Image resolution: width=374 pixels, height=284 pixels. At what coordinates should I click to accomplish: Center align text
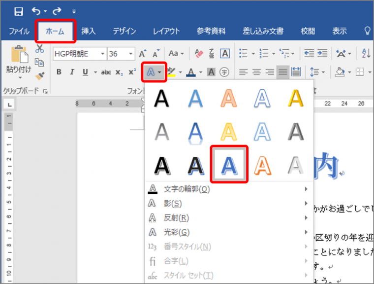pos(257,71)
